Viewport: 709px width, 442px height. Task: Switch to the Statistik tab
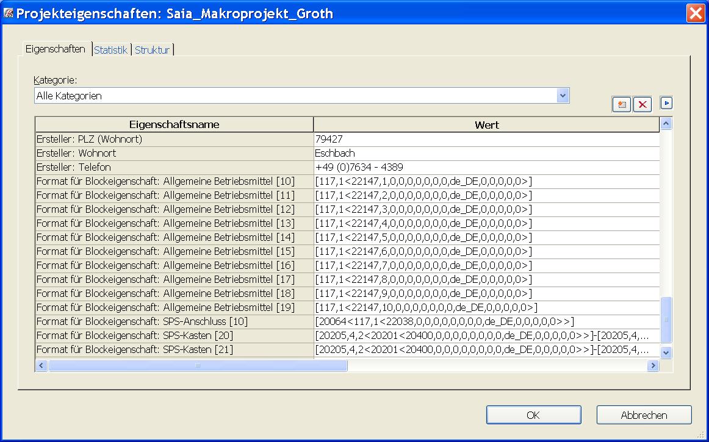[x=110, y=50]
